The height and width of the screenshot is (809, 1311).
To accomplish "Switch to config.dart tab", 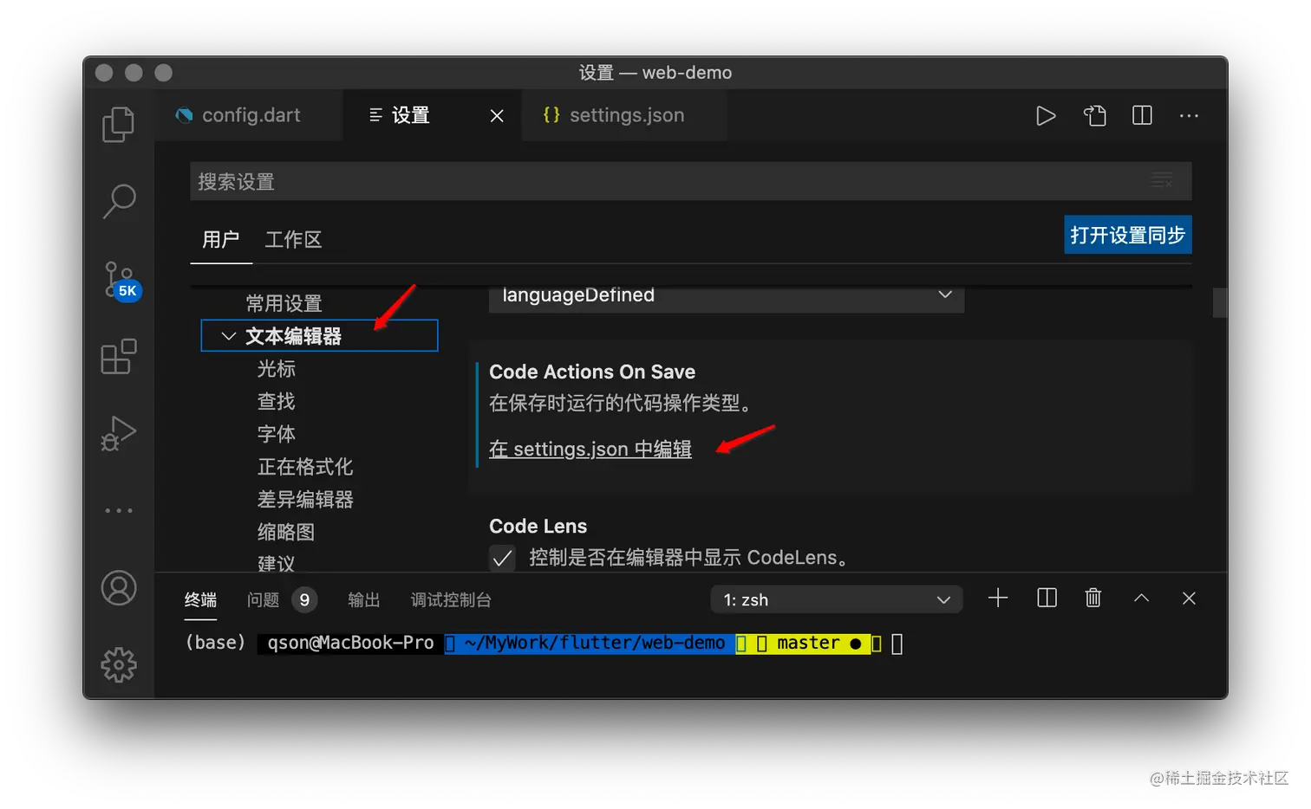I will coord(249,115).
